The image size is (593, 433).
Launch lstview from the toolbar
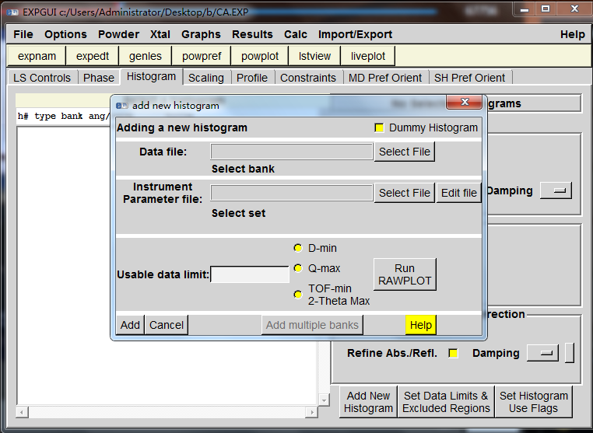pyautogui.click(x=314, y=56)
